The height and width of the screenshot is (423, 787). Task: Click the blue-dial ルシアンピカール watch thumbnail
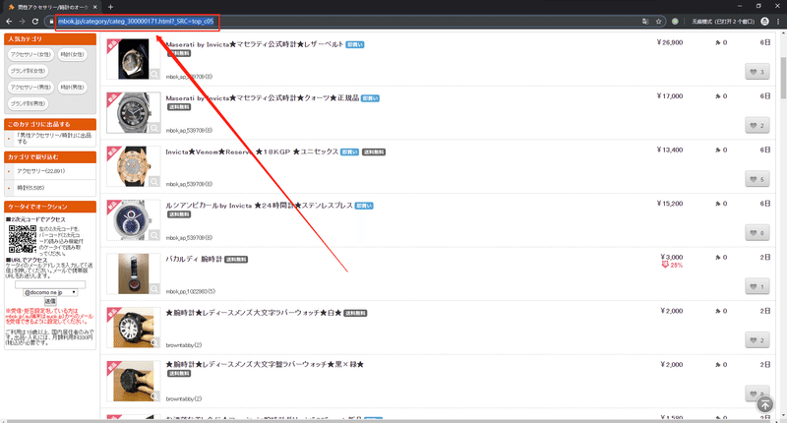[x=133, y=219]
